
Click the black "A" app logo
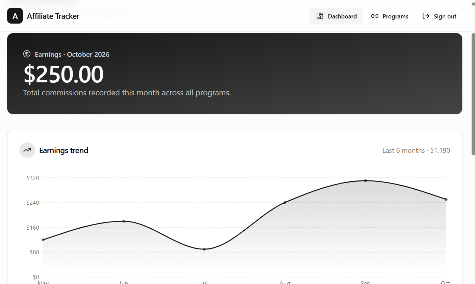15,16
